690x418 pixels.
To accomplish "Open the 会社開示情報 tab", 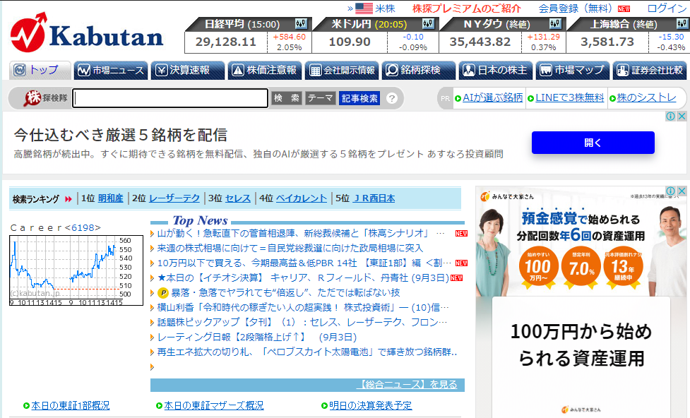I will click(342, 71).
